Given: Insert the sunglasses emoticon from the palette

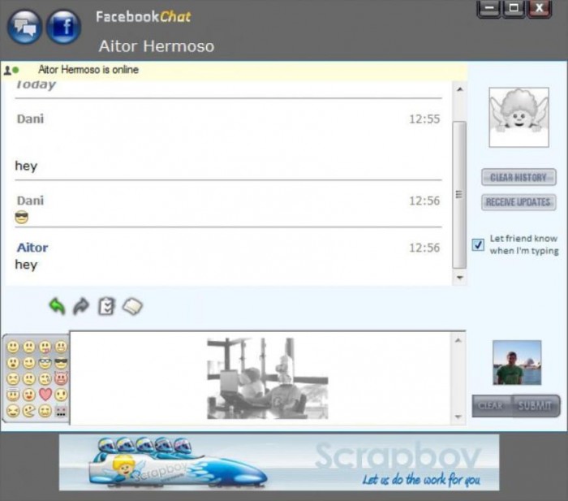Looking at the screenshot, I should tap(61, 363).
